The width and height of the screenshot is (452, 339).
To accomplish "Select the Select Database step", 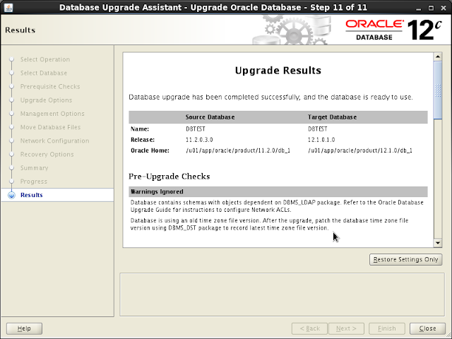I will [x=44, y=73].
